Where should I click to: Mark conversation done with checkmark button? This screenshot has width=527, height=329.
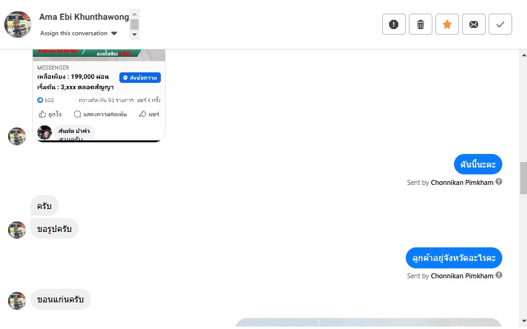coord(500,24)
